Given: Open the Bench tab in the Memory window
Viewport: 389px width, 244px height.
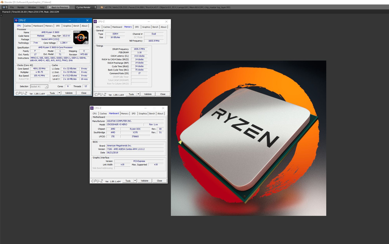Looking at the screenshot, I should 155,27.
